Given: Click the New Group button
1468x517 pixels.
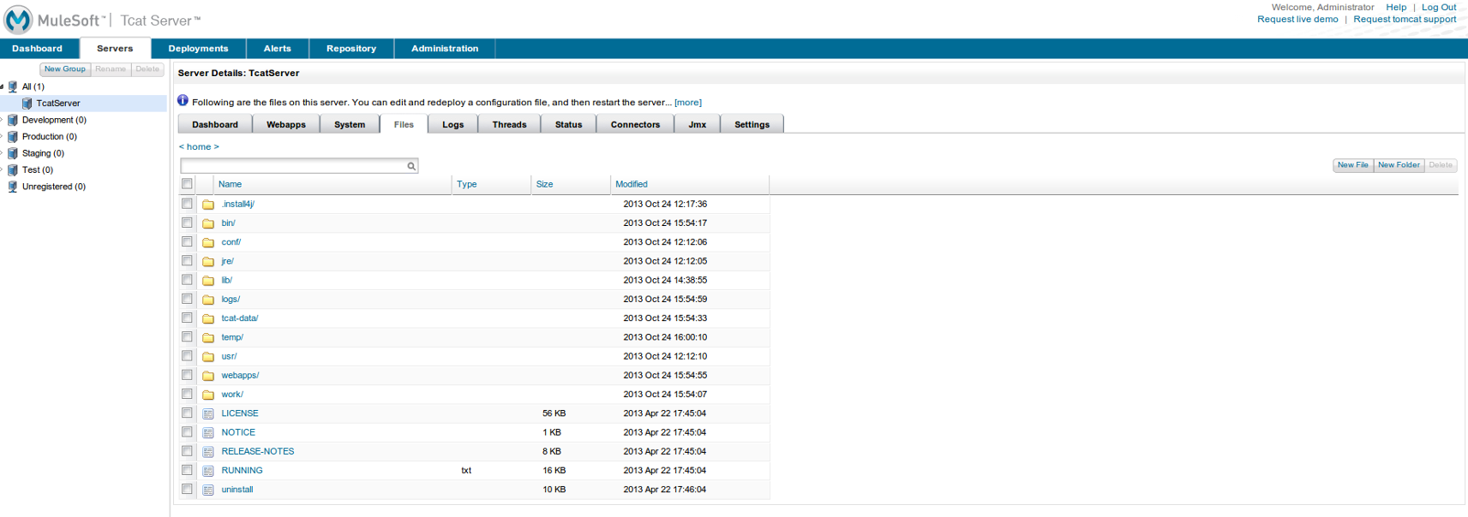Looking at the screenshot, I should coord(65,69).
